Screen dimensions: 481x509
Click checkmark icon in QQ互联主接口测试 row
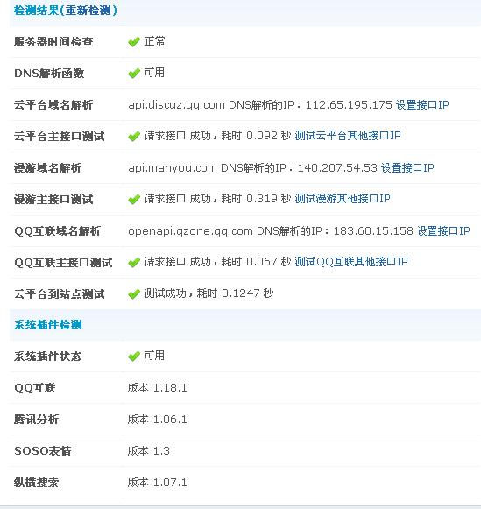pos(134,262)
